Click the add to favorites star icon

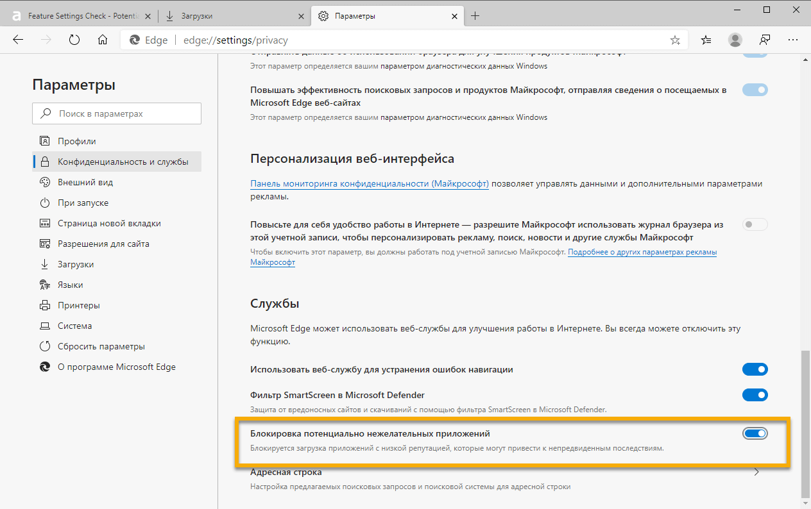click(x=675, y=40)
